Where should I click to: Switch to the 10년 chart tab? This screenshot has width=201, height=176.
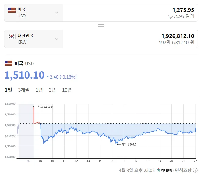(67, 90)
